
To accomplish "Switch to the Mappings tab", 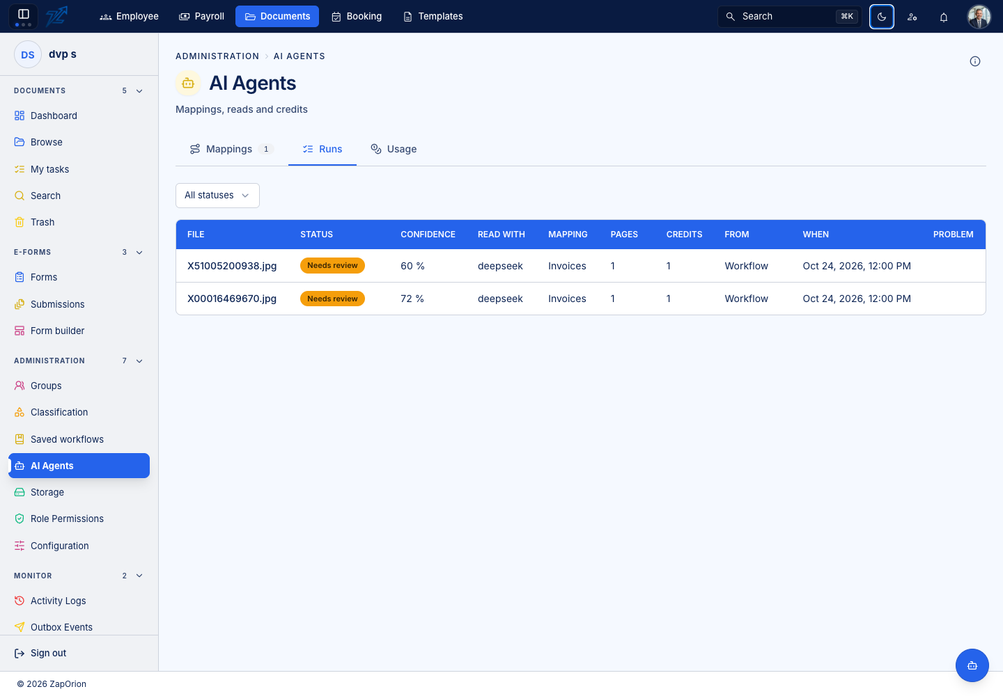I will pos(232,149).
